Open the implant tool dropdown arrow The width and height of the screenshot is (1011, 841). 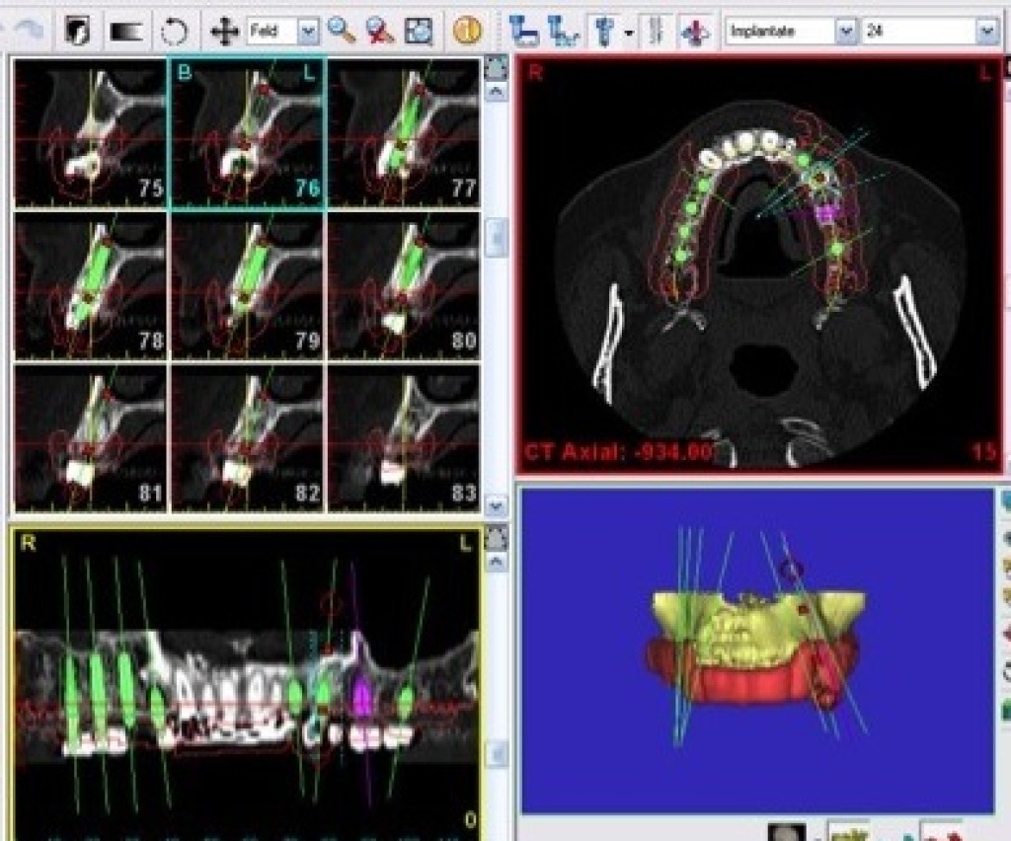(629, 33)
